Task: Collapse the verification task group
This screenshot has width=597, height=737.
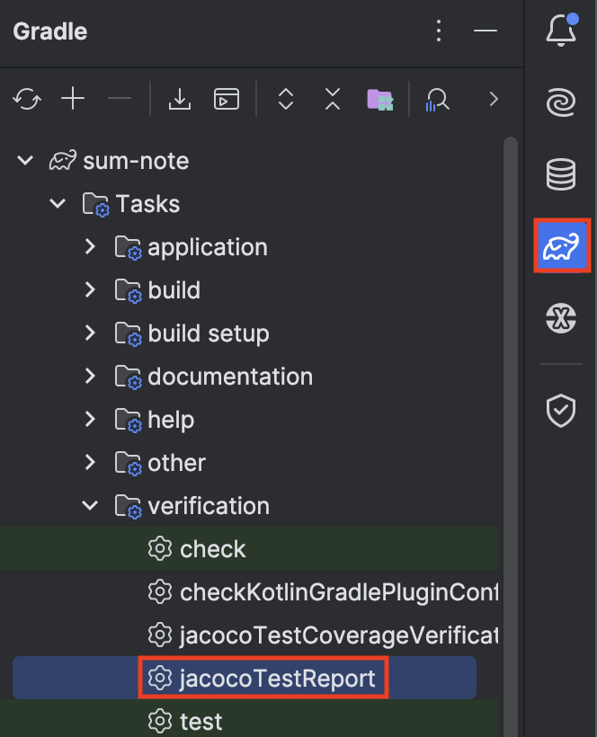Action: [x=90, y=506]
